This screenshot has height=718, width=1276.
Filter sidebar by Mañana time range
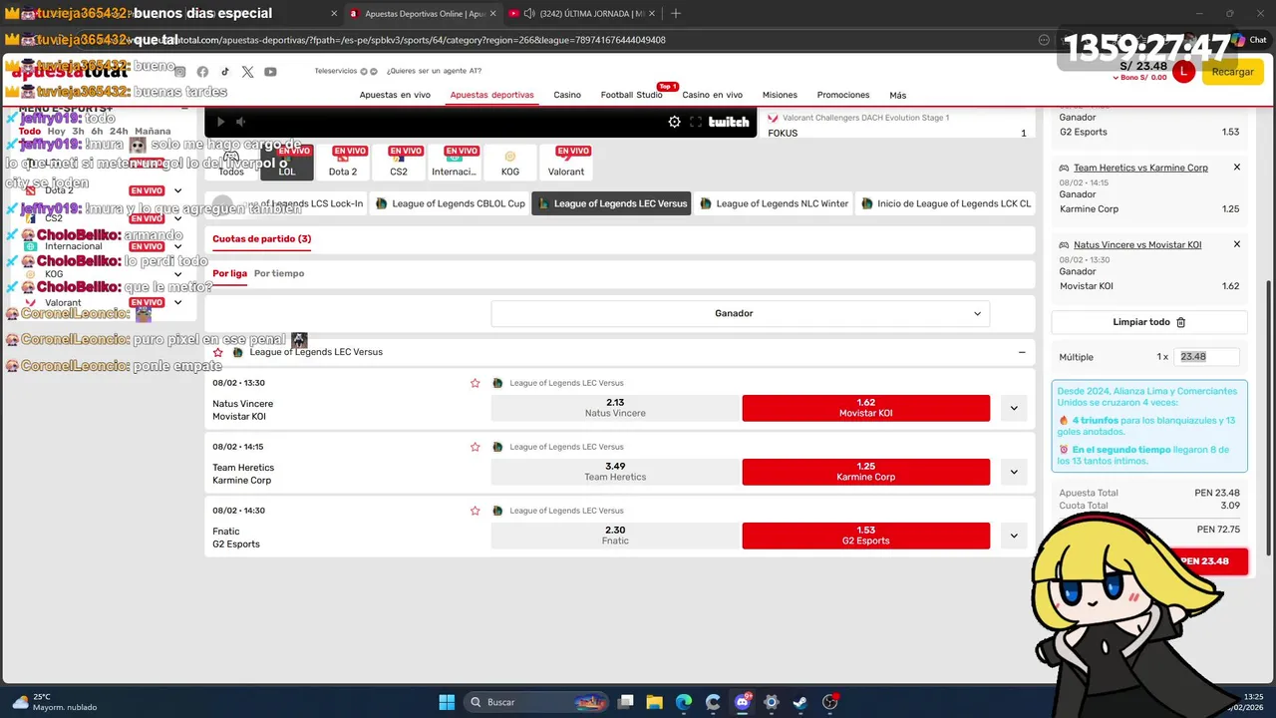tap(153, 131)
